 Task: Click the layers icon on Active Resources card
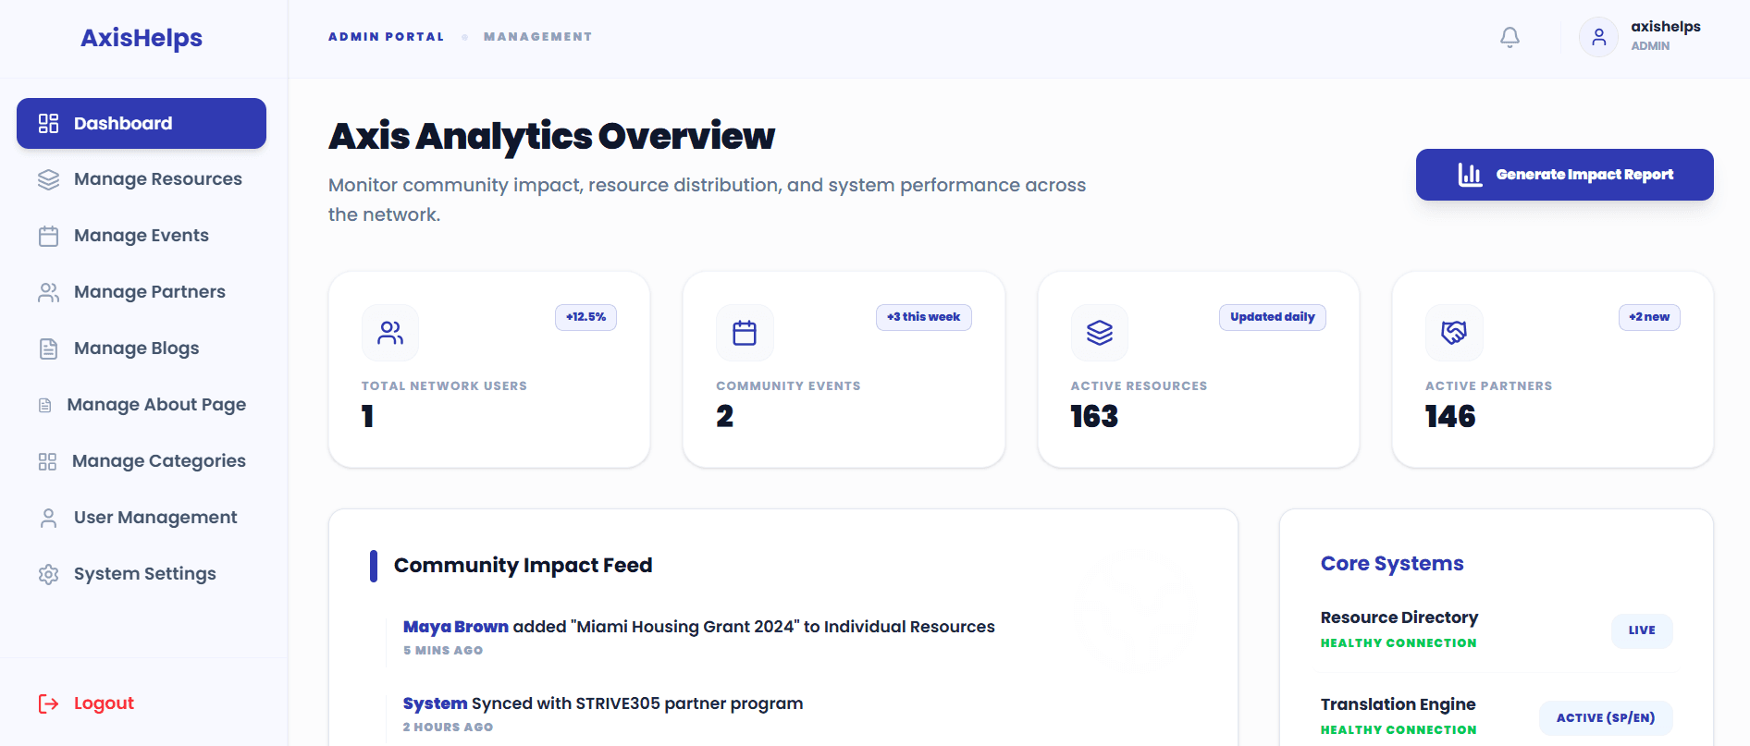click(1100, 333)
